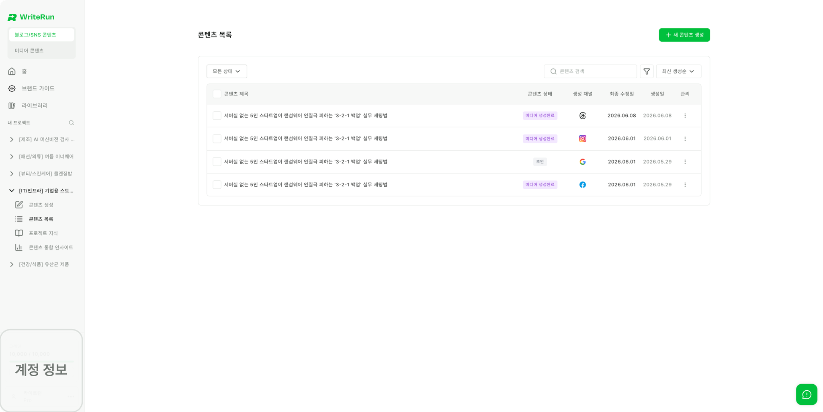The image size is (823, 412).
Task: Click the Threads channel icon
Action: [x=583, y=116]
